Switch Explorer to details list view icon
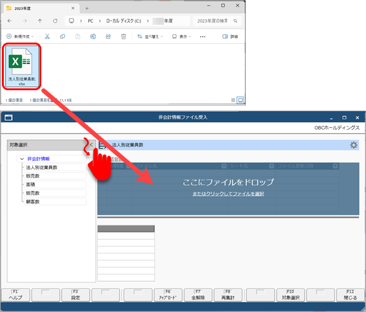The width and height of the screenshot is (366, 312). [x=233, y=100]
